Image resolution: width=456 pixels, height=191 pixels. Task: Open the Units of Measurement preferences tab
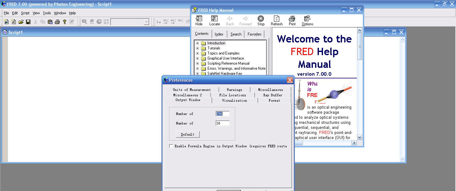pos(192,90)
